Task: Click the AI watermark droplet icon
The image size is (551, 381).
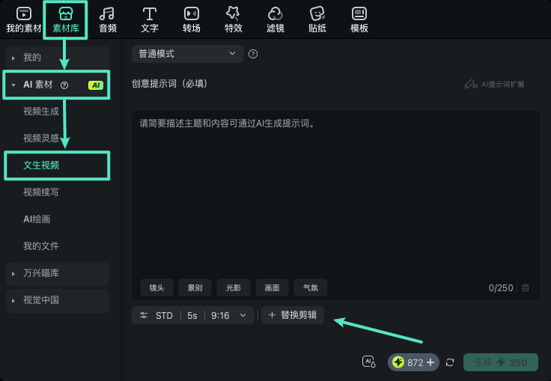Action: (368, 362)
